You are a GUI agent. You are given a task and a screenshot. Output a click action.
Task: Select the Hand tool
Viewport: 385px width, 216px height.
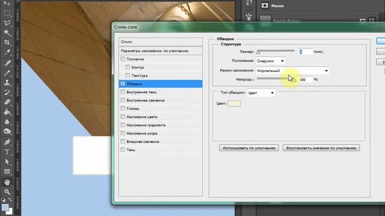7,182
